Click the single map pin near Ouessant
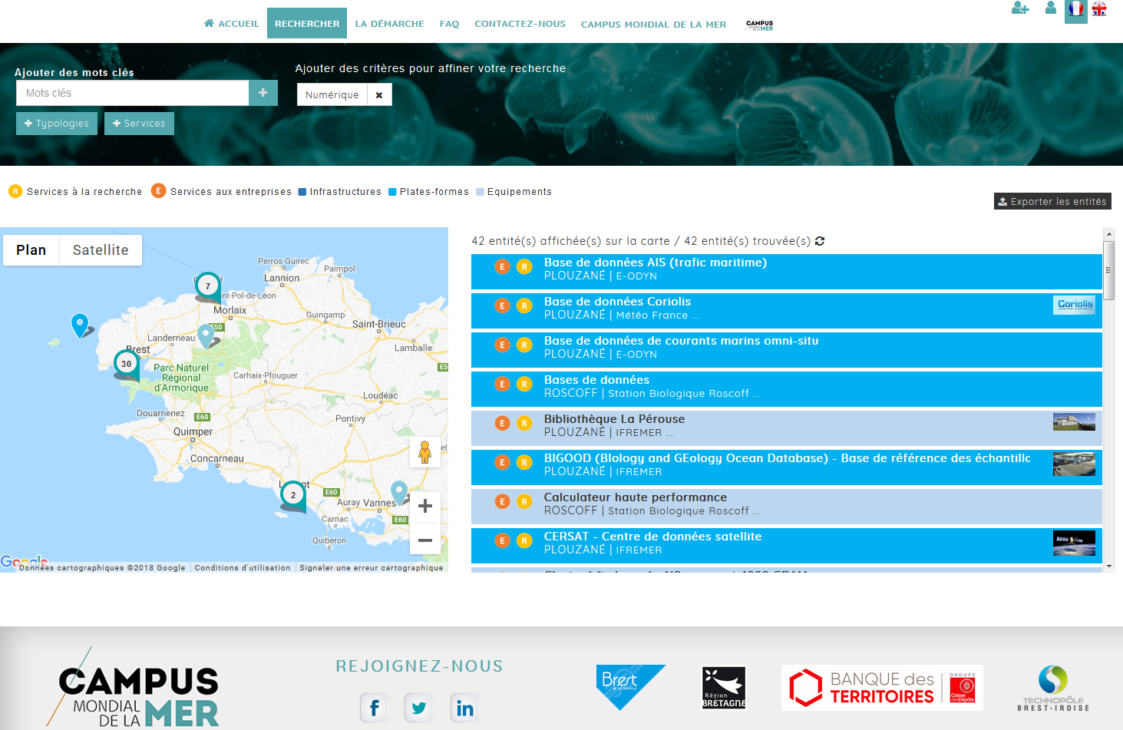This screenshot has height=730, width=1123. (80, 325)
